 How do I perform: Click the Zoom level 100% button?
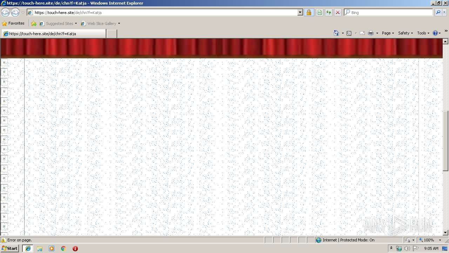point(426,240)
